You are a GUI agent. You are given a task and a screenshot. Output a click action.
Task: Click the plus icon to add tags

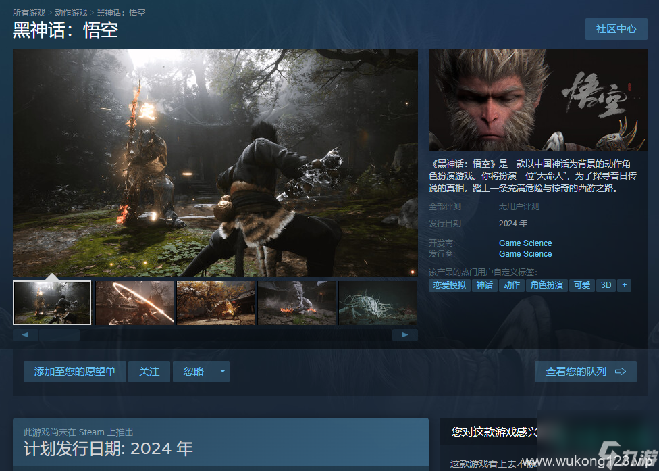[x=624, y=285]
